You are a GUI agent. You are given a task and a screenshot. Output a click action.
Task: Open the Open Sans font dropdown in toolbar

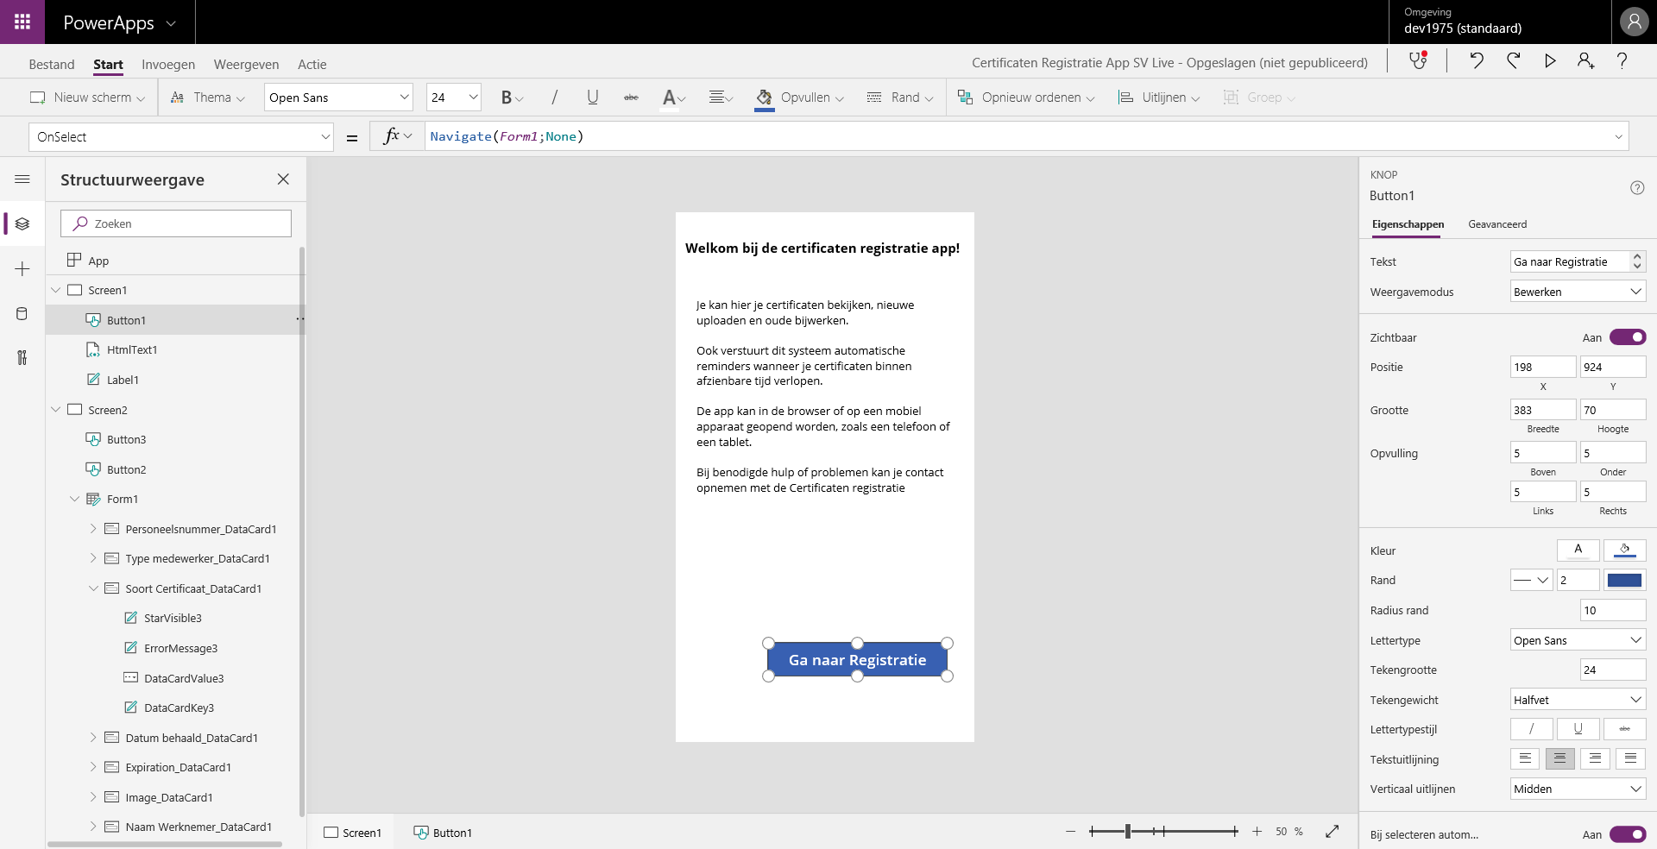click(338, 97)
